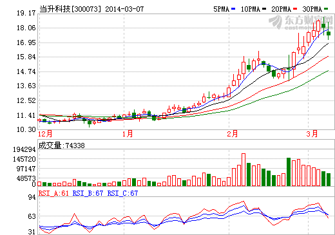This screenshot has width=335, height=235.
Task: Click the RSI_A:61 indicator label
Action: (53, 193)
